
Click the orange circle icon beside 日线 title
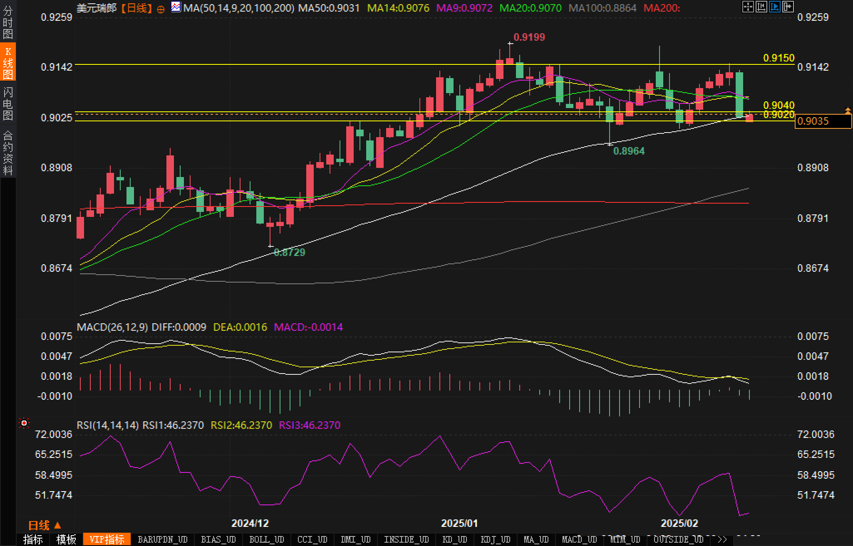pos(161,9)
